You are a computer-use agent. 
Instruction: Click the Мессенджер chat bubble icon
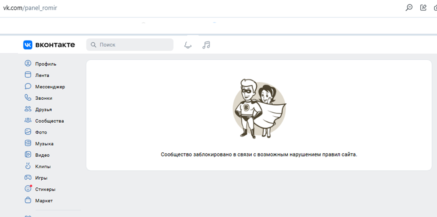(28, 86)
